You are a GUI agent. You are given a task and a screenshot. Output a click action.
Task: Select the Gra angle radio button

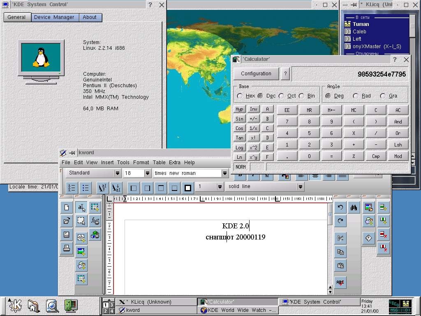coord(383,96)
